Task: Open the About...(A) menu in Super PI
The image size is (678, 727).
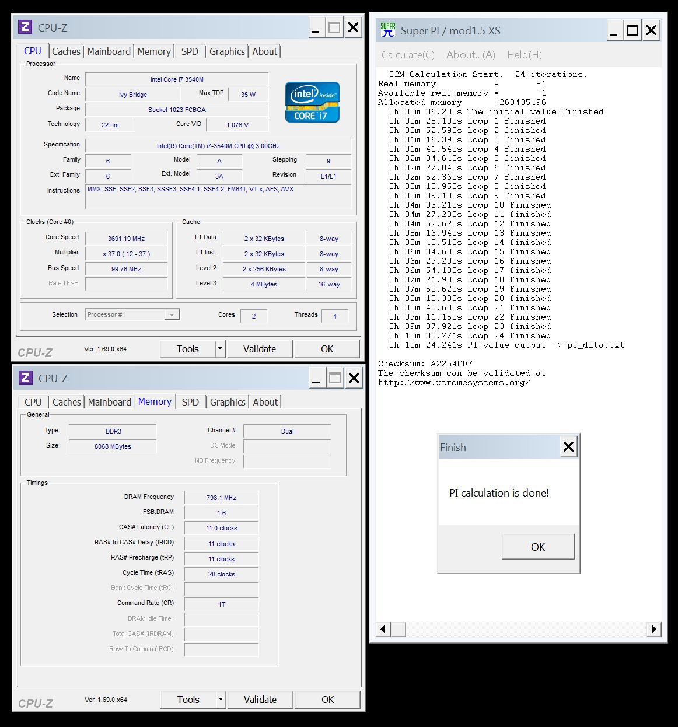Action: [470, 55]
